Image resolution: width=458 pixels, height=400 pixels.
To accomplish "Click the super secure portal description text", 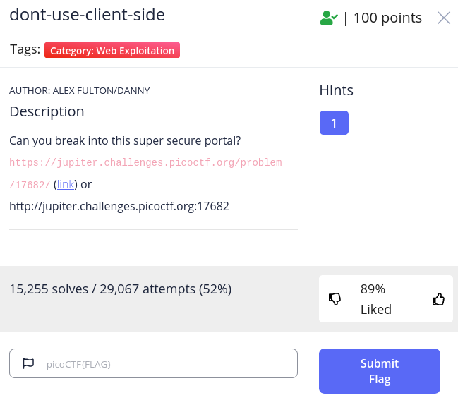I will point(125,140).
